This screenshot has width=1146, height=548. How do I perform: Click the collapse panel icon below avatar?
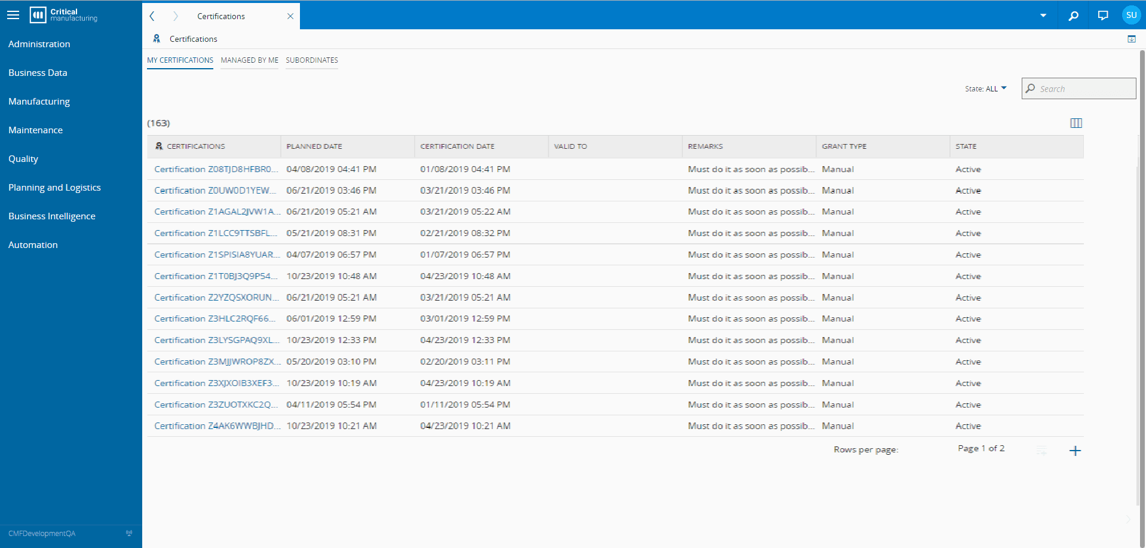[1131, 39]
